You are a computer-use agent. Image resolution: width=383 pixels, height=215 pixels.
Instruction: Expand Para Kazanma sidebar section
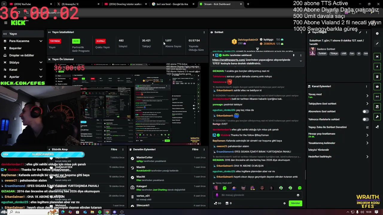[41, 41]
